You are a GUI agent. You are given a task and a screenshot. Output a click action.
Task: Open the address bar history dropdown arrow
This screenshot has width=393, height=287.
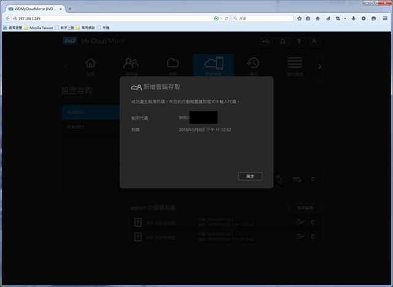[222, 18]
